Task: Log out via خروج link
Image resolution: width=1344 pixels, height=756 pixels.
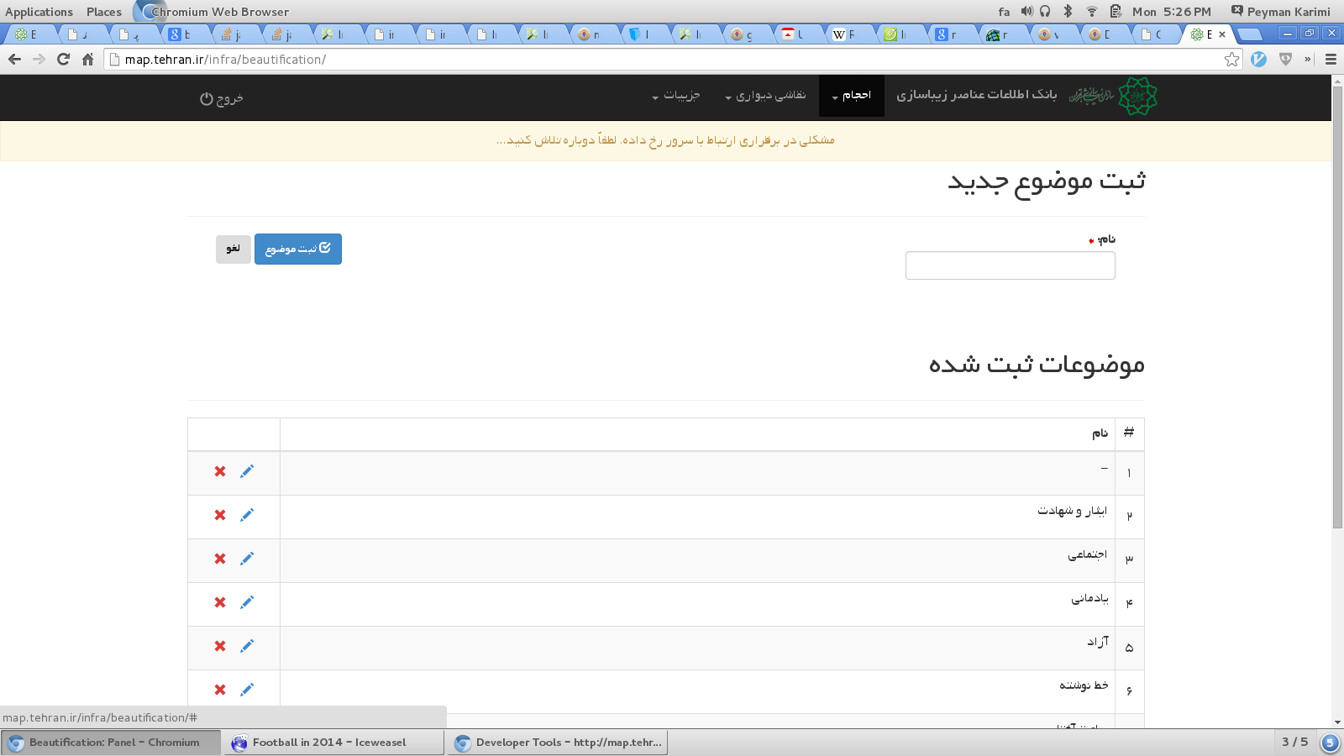Action: tap(222, 98)
